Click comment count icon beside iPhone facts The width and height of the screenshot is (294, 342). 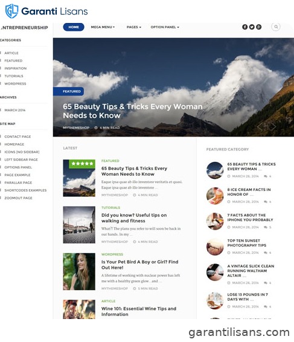point(266,227)
